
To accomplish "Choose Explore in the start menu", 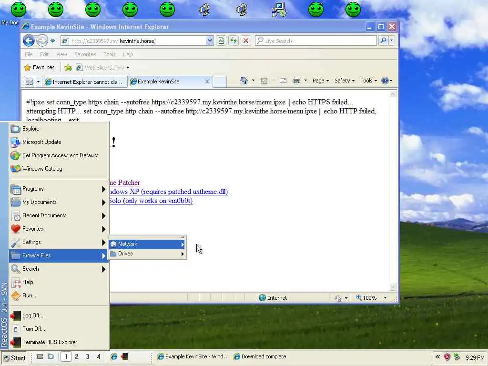I will [x=59, y=129].
